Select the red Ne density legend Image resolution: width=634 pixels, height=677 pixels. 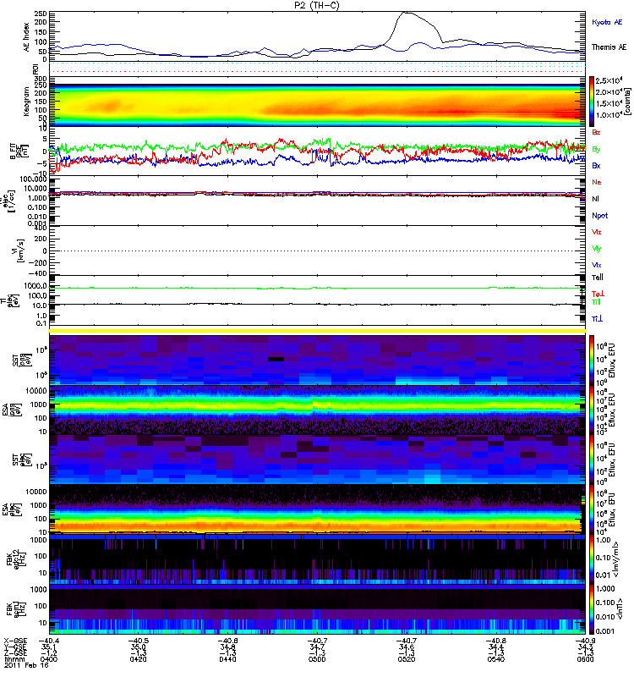(x=597, y=182)
